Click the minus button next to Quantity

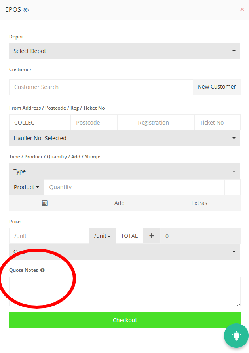click(x=232, y=187)
